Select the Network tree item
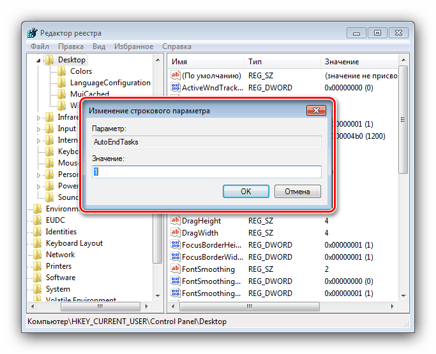The height and width of the screenshot is (354, 436). [x=61, y=255]
